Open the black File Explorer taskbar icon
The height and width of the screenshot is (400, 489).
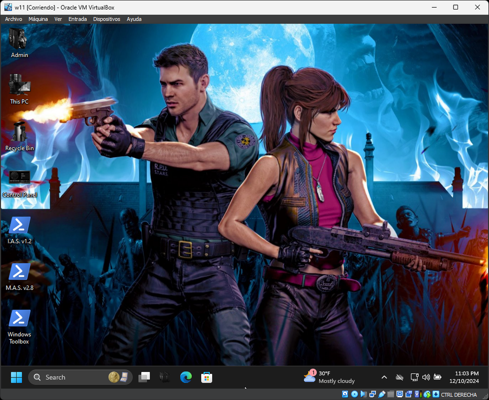click(x=165, y=377)
